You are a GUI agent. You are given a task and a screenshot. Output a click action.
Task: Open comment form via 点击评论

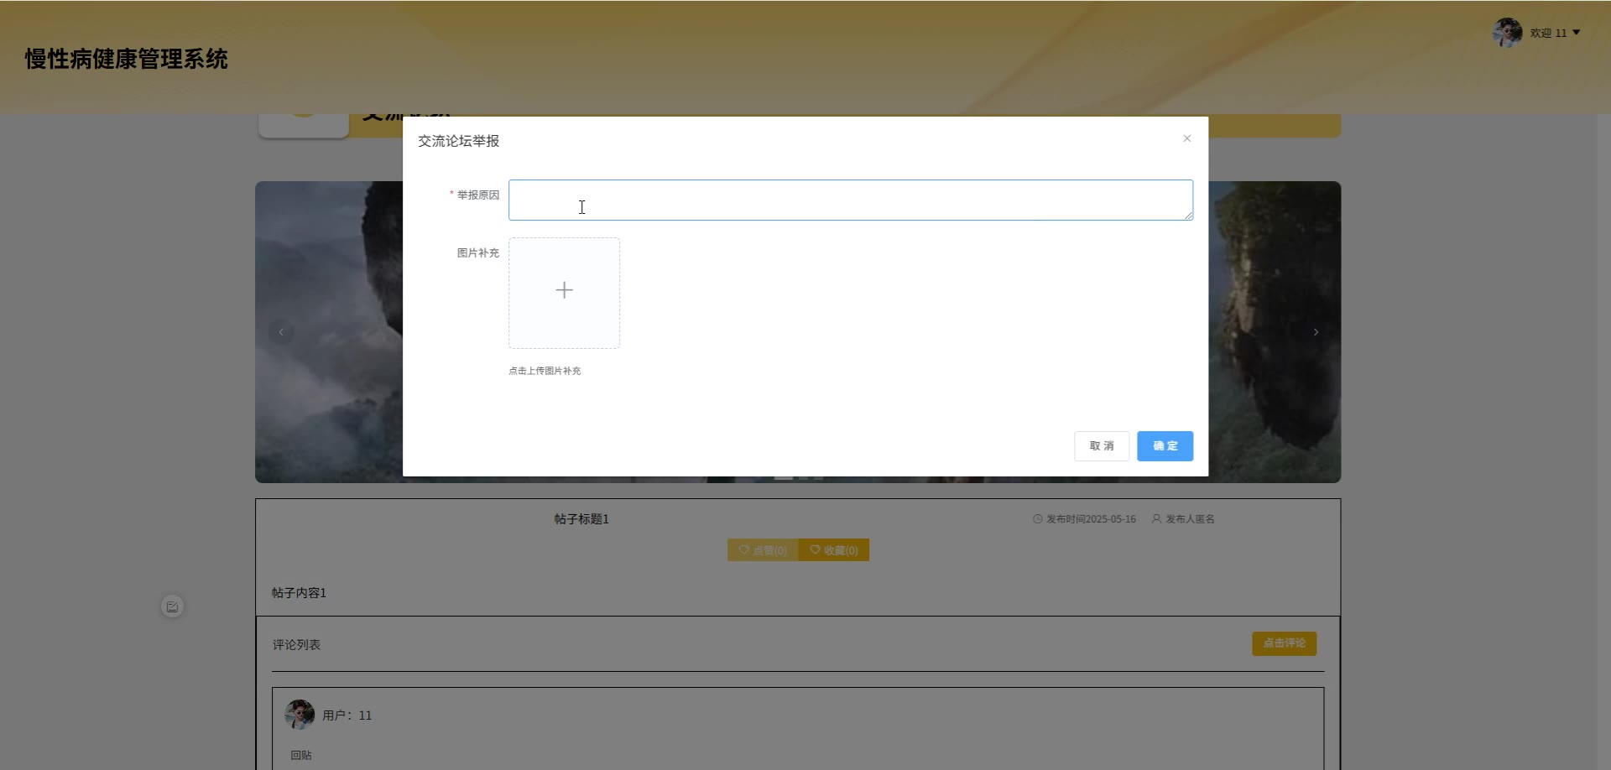pyautogui.click(x=1284, y=643)
